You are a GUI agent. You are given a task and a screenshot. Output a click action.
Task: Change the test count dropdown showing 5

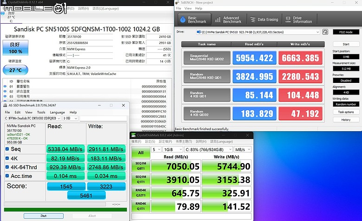click(x=156, y=150)
